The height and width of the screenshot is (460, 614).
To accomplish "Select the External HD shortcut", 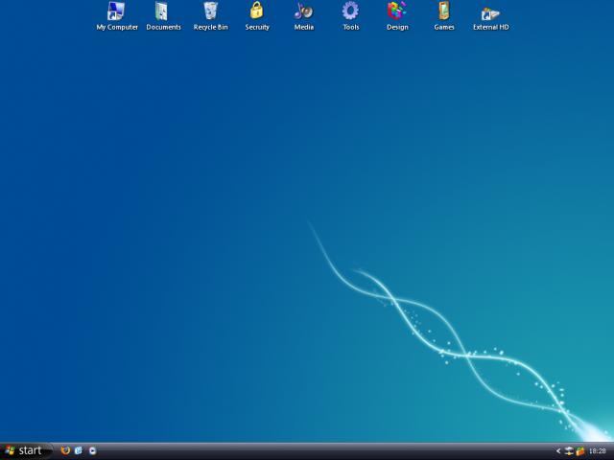I will 490,16.
